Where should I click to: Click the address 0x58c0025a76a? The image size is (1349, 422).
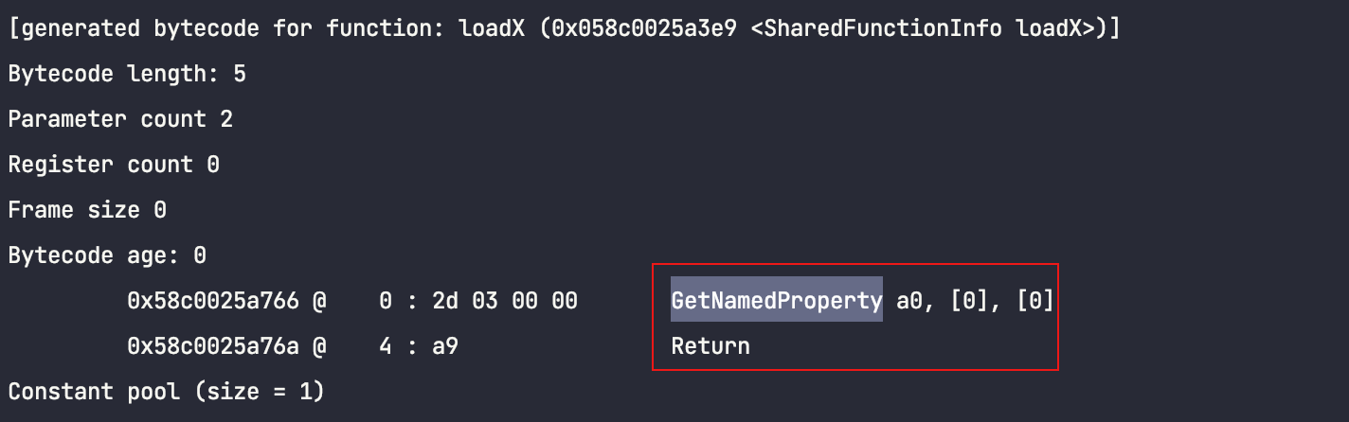[x=212, y=346]
